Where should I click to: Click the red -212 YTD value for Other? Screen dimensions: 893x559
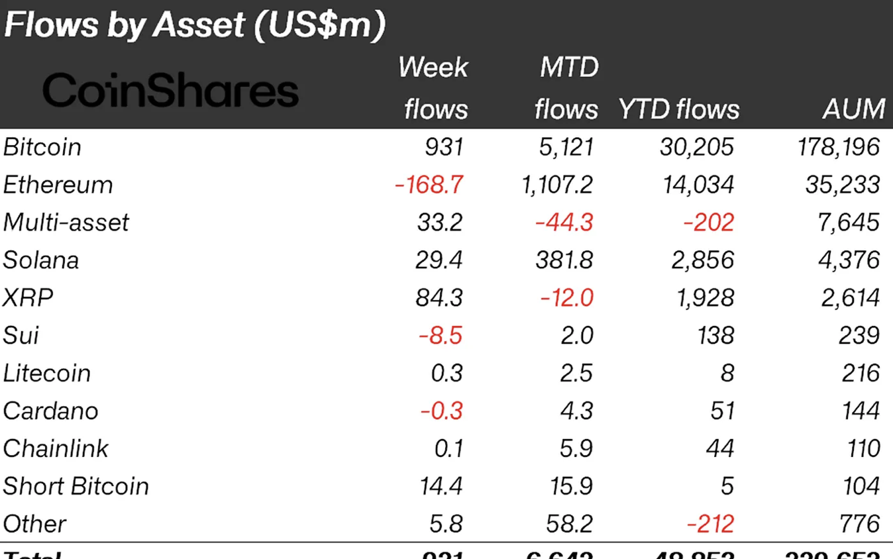coord(710,524)
